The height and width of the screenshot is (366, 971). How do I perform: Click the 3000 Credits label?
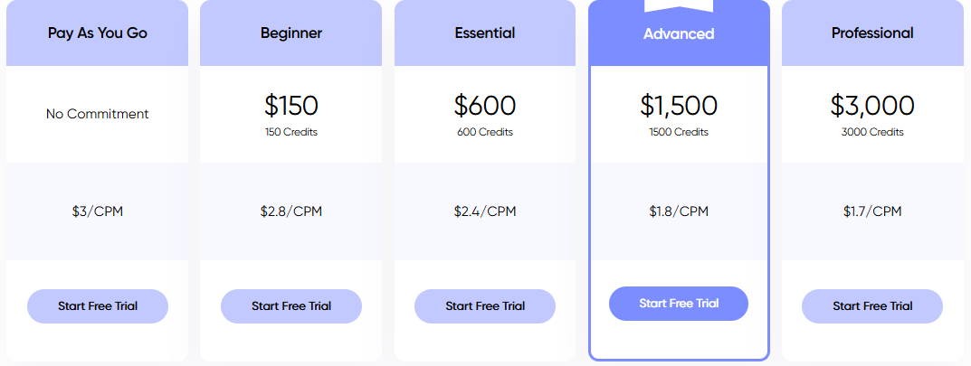point(872,132)
